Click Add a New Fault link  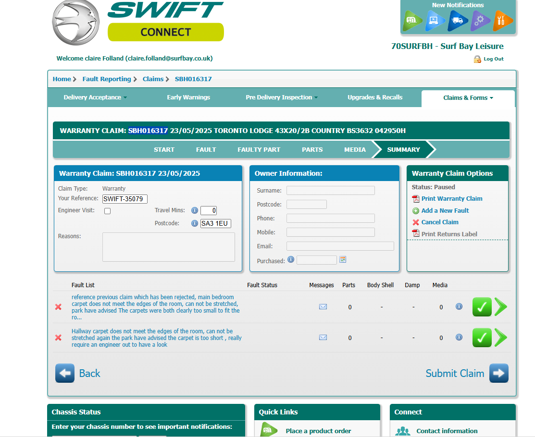[x=445, y=211]
